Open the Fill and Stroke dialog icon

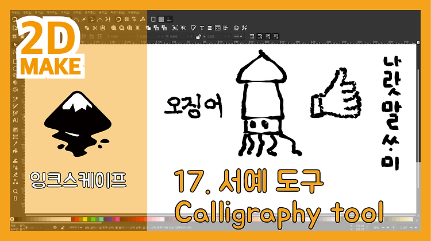pyautogui.click(x=194, y=27)
